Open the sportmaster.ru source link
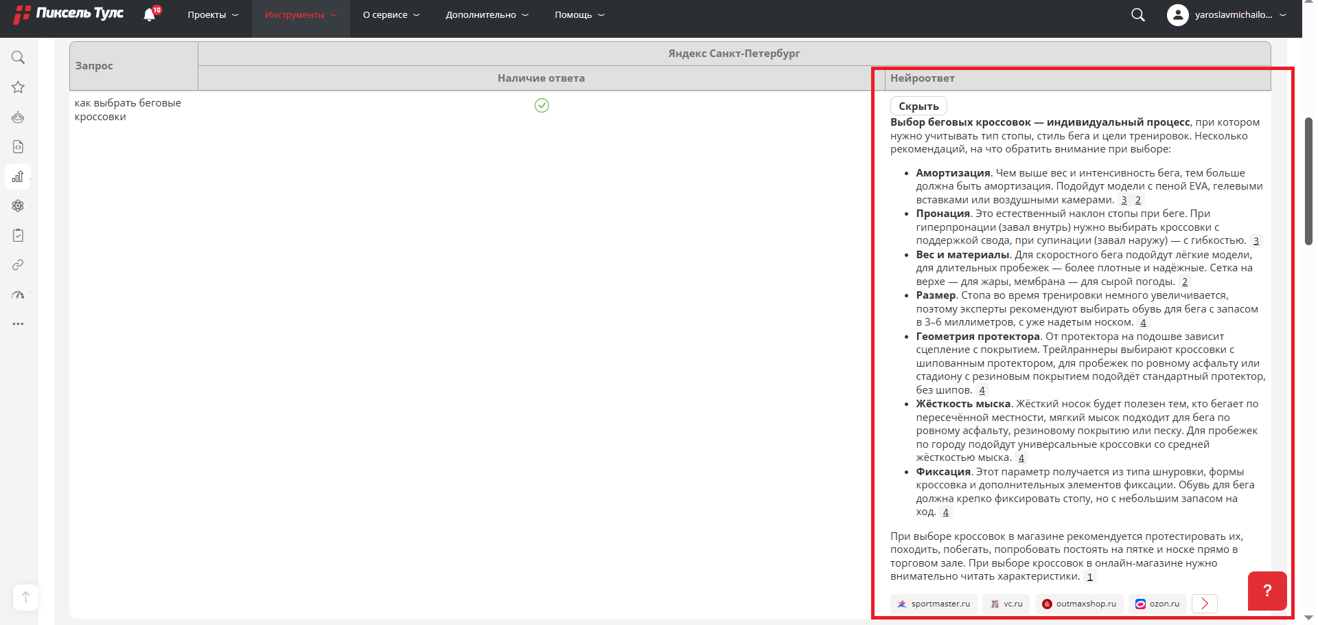The image size is (1318, 625). pos(934,604)
